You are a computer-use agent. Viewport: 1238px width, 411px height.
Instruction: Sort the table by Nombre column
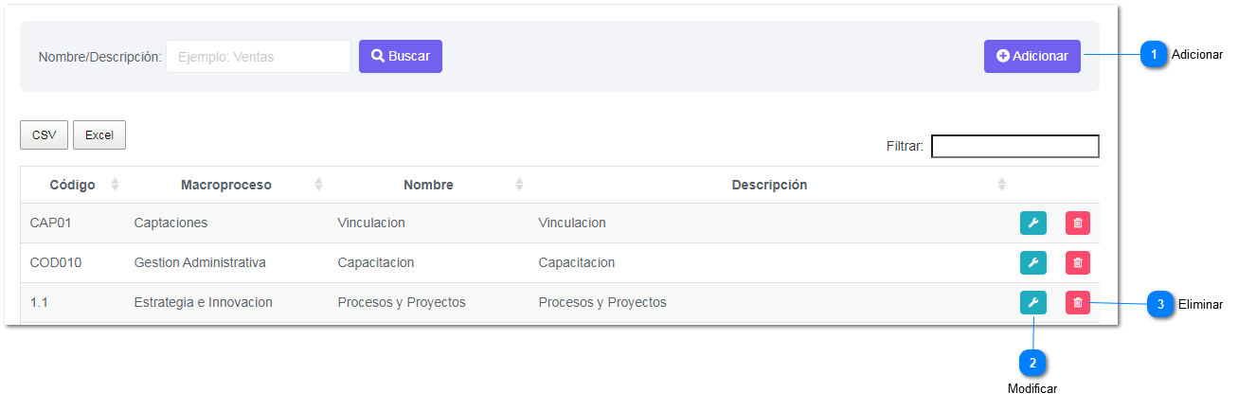(x=519, y=185)
